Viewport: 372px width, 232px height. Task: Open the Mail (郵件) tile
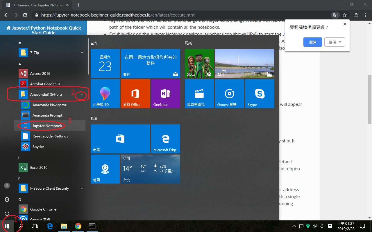(x=151, y=64)
